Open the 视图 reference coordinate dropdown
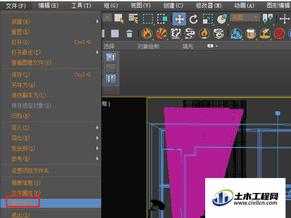The width and height of the screenshot is (291, 218). coord(244,17)
